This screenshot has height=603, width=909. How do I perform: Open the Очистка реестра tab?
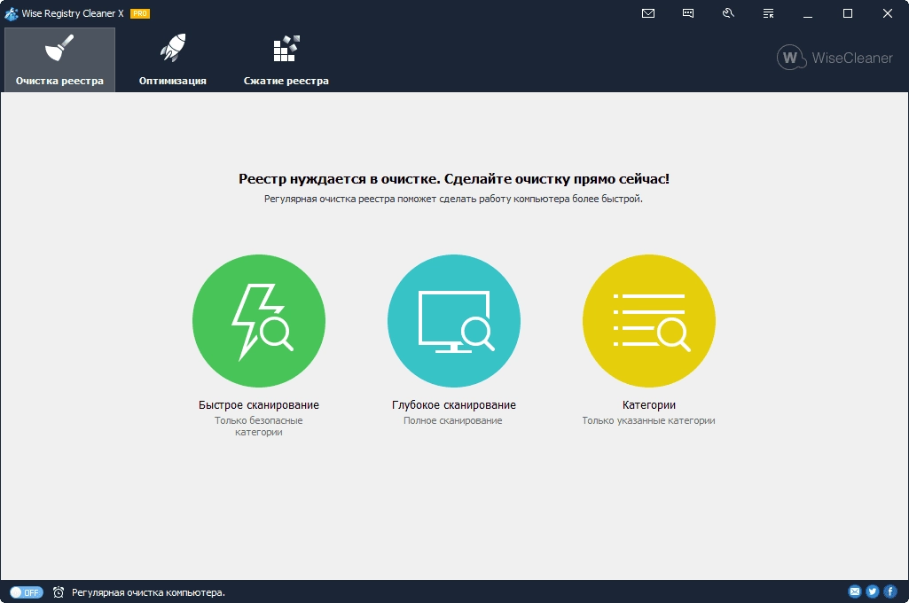tap(59, 59)
